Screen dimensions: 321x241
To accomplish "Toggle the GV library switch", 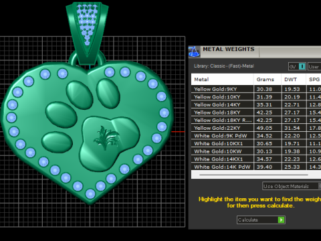I will tap(302, 66).
